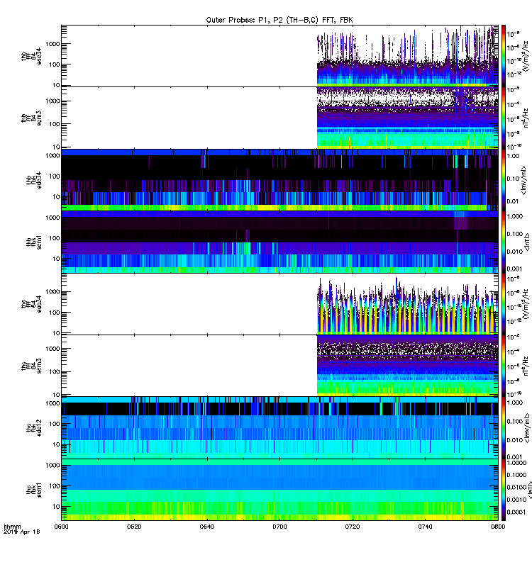
Task: Click the <|mV/m|> unit label of thb edc34 panel
Action: coord(523,180)
